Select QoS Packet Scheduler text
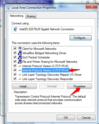 click(x=36, y=57)
